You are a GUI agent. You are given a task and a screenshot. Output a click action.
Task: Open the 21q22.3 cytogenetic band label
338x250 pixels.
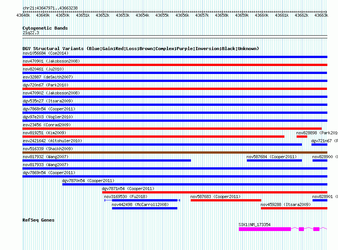[x=31, y=33]
